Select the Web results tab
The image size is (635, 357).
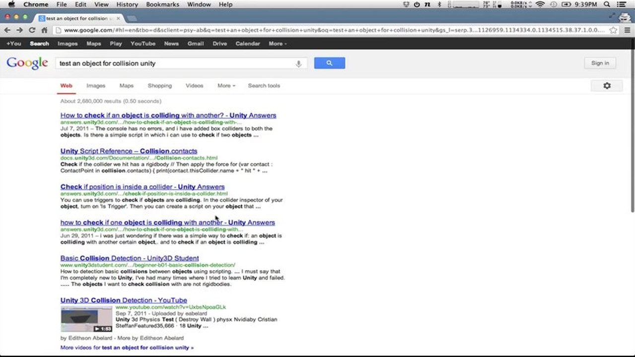[x=66, y=86]
